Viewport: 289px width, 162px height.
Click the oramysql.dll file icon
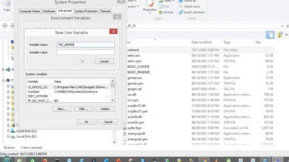click(125, 134)
